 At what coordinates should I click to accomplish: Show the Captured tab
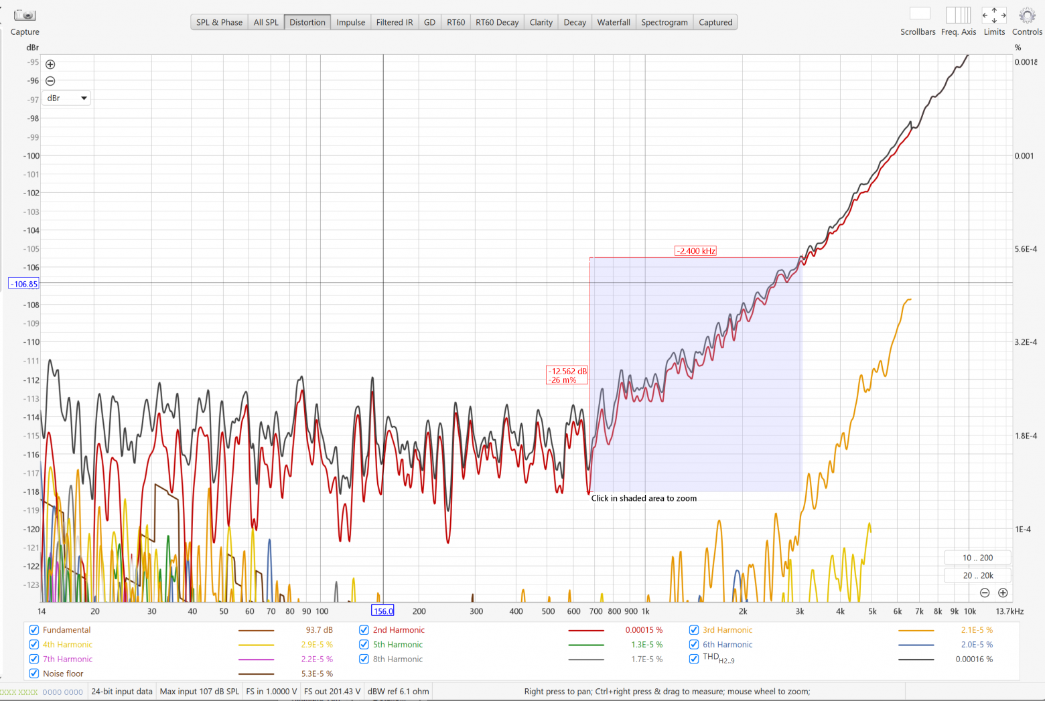click(x=715, y=22)
